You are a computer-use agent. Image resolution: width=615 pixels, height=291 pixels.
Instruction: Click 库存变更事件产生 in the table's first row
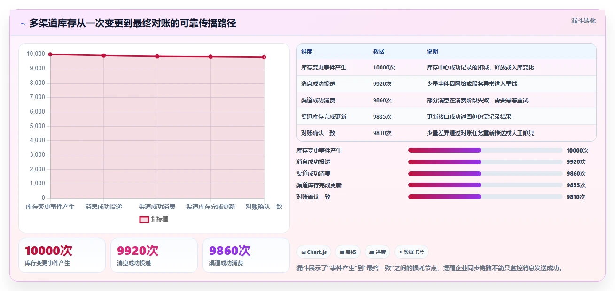pos(324,68)
